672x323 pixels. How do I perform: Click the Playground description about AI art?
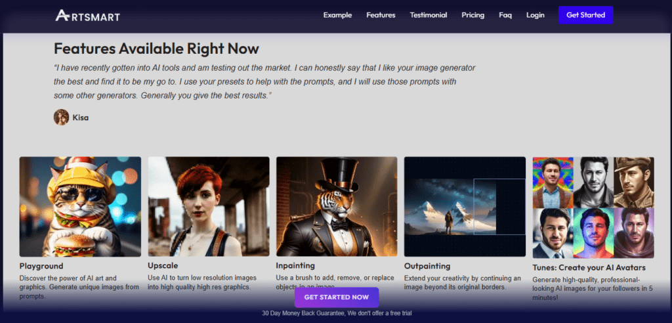[x=79, y=287]
